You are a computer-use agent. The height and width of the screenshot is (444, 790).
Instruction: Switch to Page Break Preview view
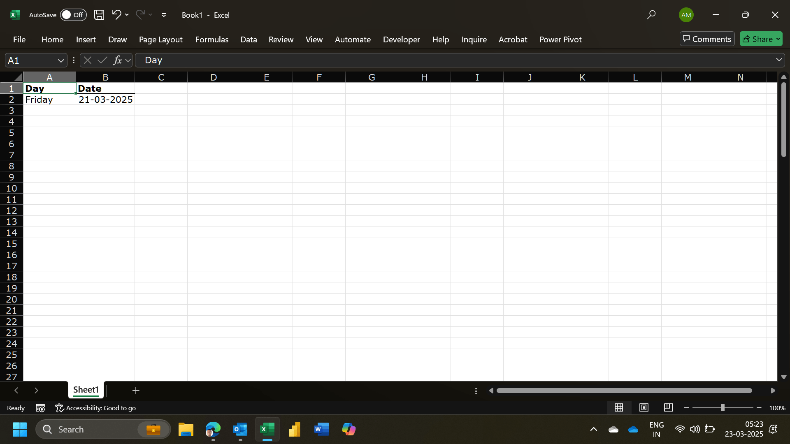click(668, 407)
